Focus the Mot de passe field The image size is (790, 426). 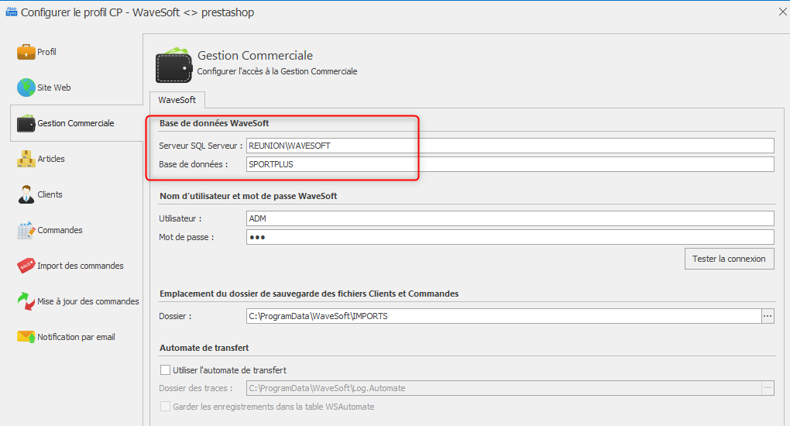(x=510, y=237)
